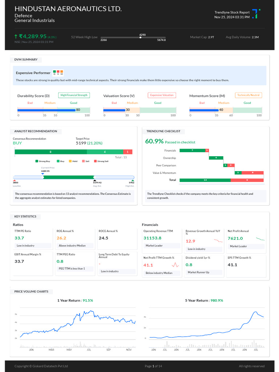This screenshot has width=279, height=372.
Task: Click the Technically Neutral badge
Action: [x=248, y=95]
